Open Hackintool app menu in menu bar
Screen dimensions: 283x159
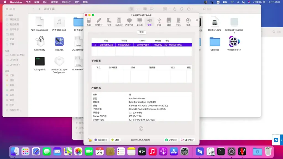(16, 2)
